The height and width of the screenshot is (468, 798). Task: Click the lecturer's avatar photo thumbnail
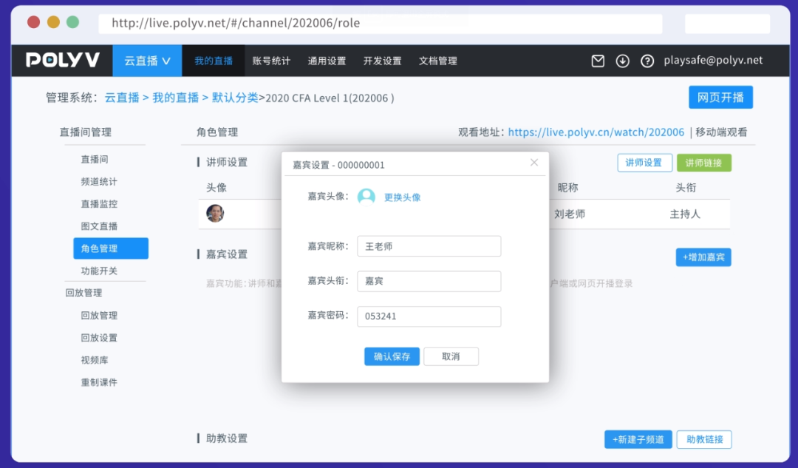coord(215,214)
